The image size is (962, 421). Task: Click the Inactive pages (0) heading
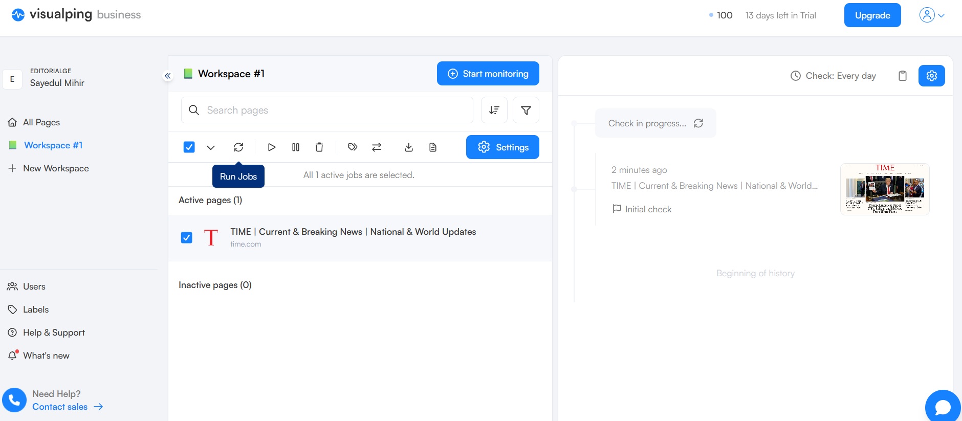coord(215,285)
